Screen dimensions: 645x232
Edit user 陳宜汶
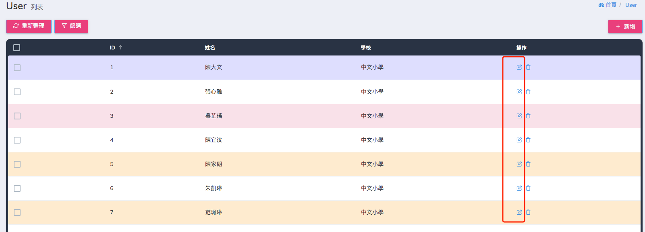pos(519,140)
